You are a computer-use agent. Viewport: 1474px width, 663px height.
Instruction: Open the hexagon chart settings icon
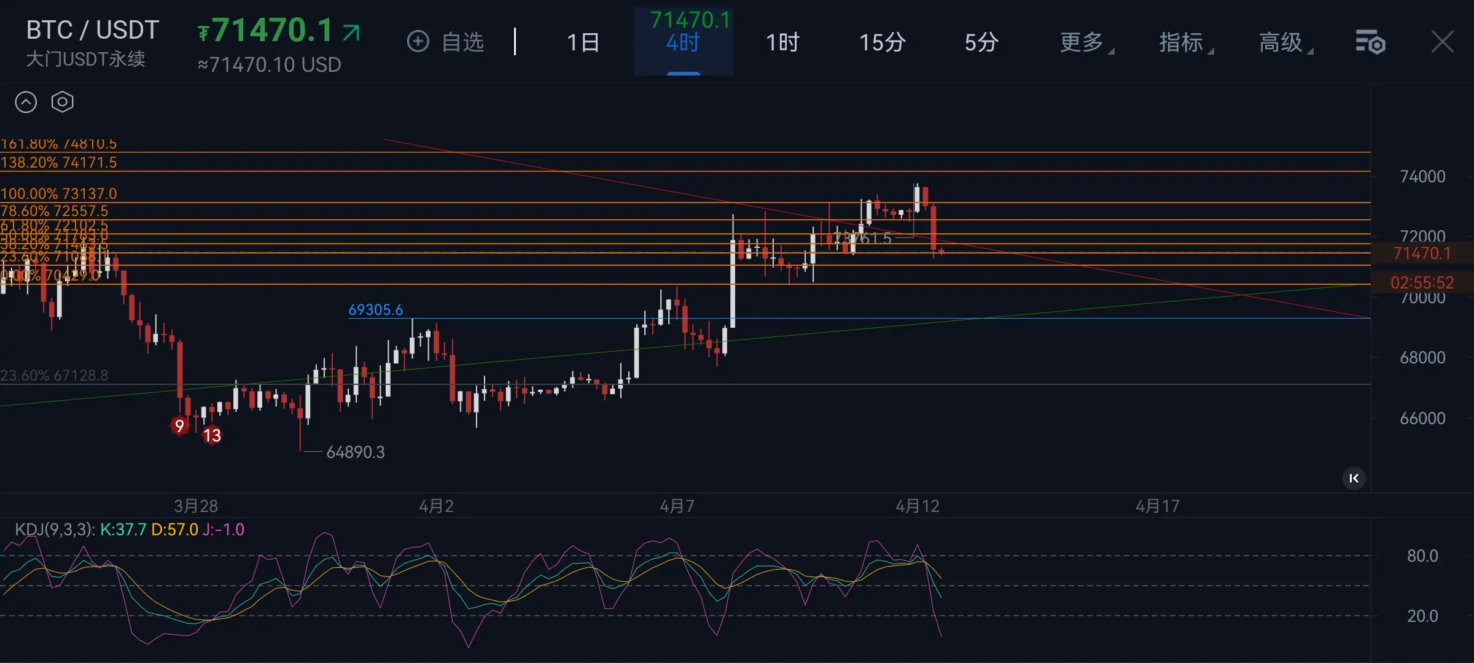pyautogui.click(x=62, y=102)
